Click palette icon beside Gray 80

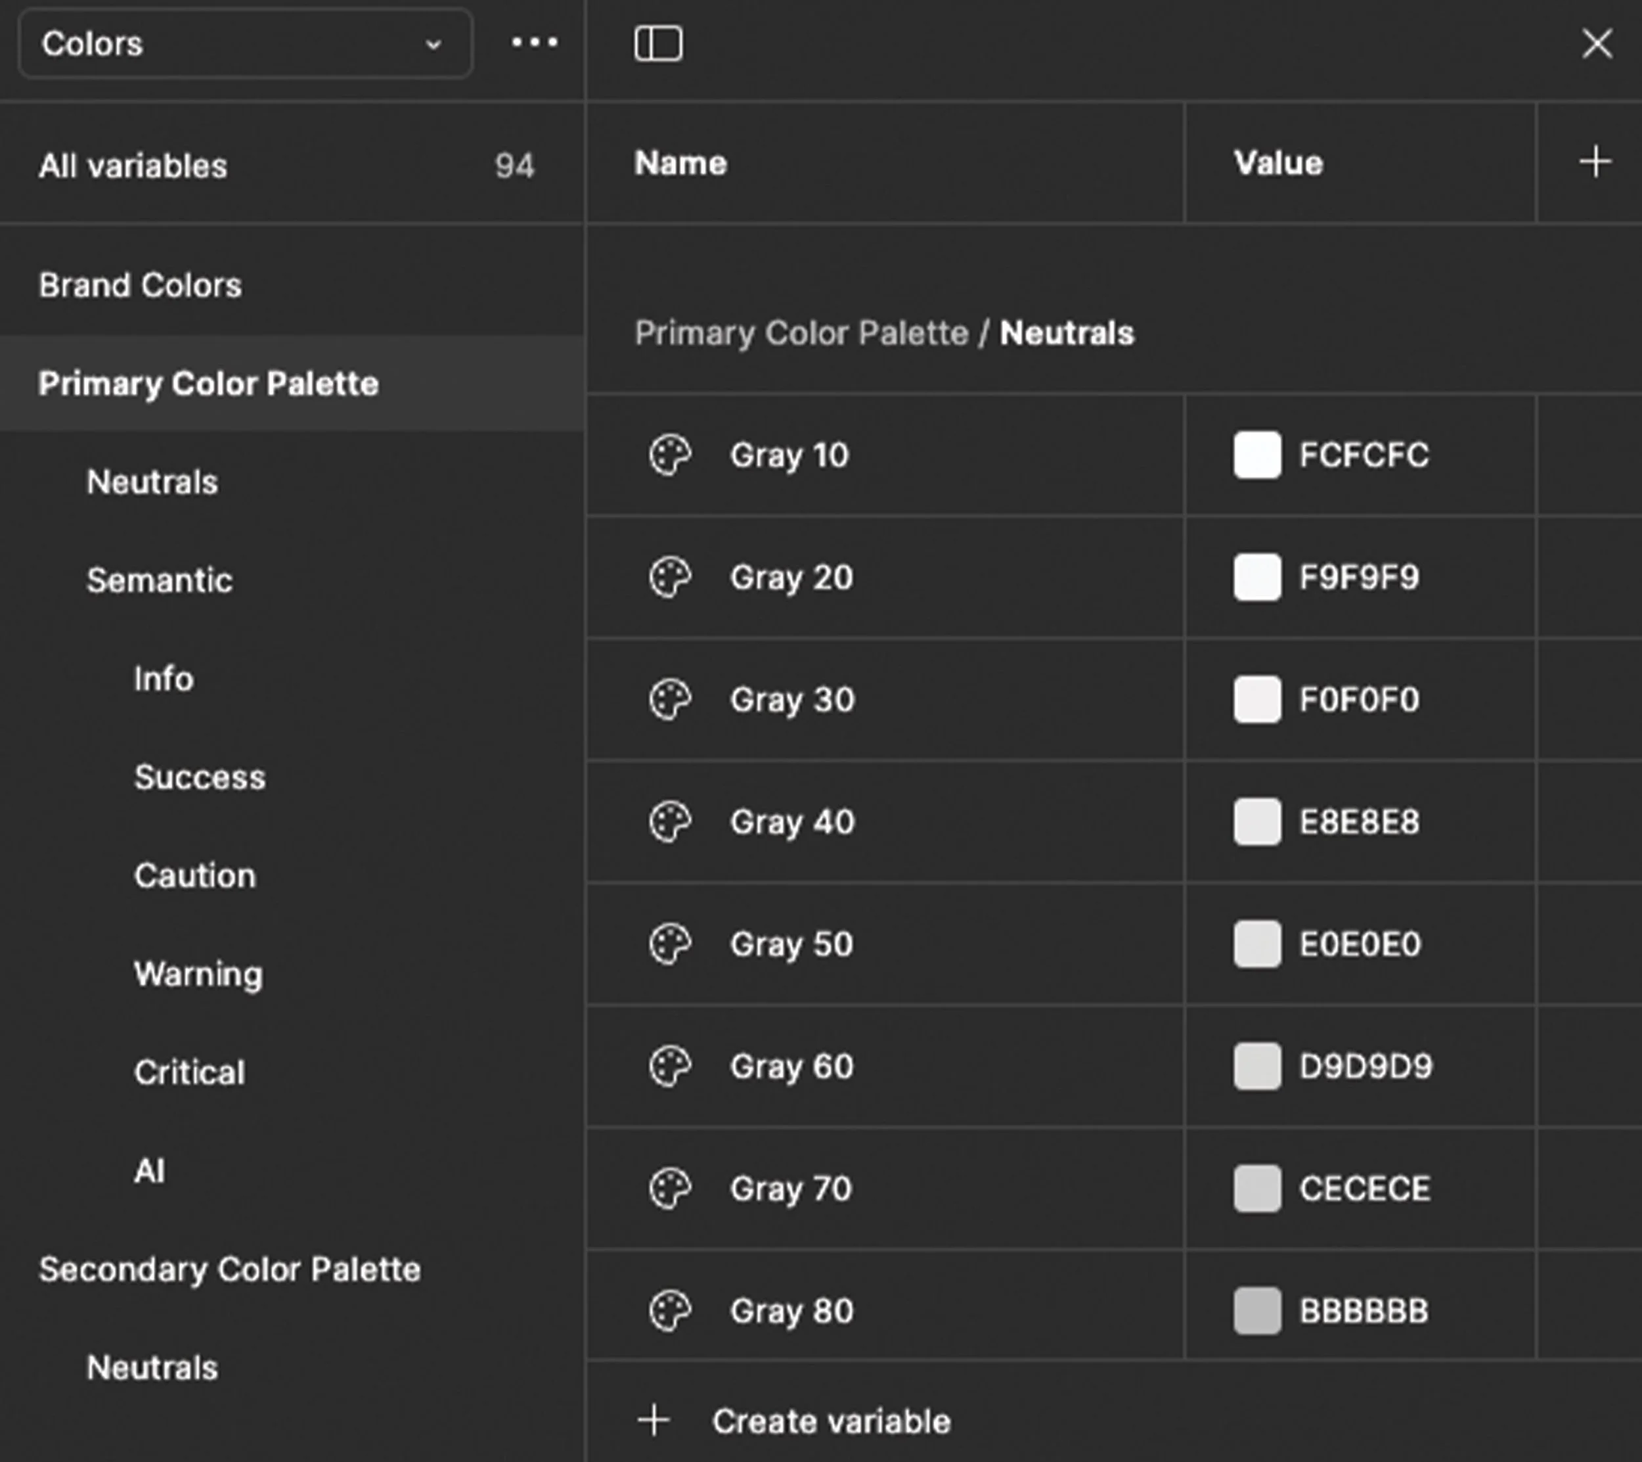(669, 1311)
